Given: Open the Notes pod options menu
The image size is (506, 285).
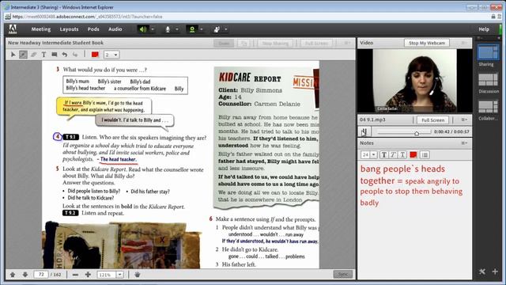Looking at the screenshot, I should [x=464, y=142].
